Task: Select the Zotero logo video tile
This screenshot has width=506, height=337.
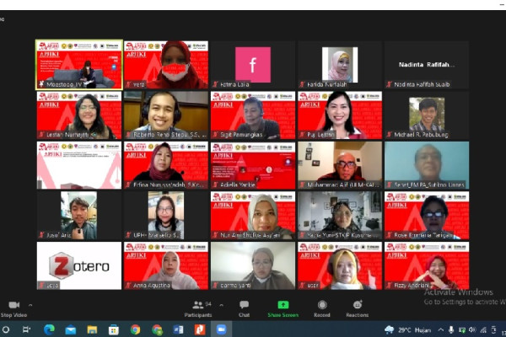Action: 79,265
